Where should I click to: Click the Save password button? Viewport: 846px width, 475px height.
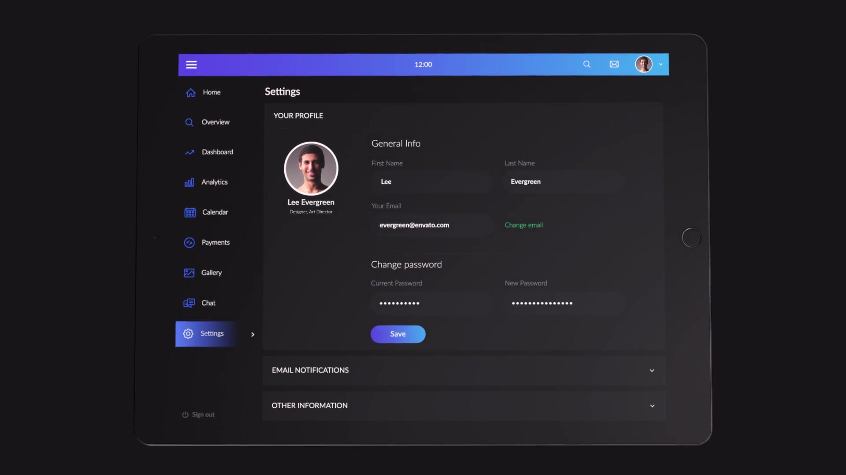pyautogui.click(x=398, y=334)
